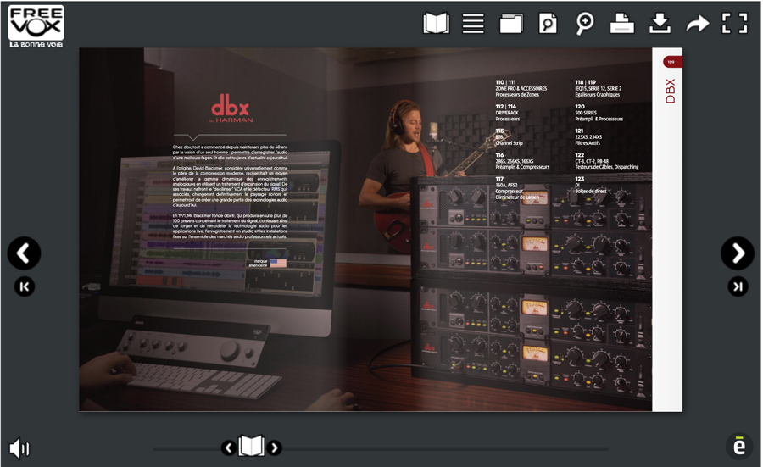
Task: Click the 'marque américaine' flag label
Action: pyautogui.click(x=267, y=264)
